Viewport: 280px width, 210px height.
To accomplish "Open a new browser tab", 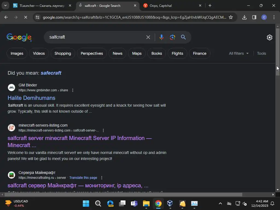I will click(210, 5).
